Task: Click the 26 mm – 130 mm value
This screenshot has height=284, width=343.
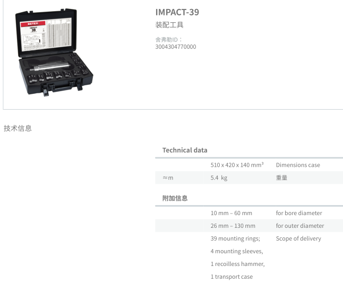Action: (x=233, y=226)
